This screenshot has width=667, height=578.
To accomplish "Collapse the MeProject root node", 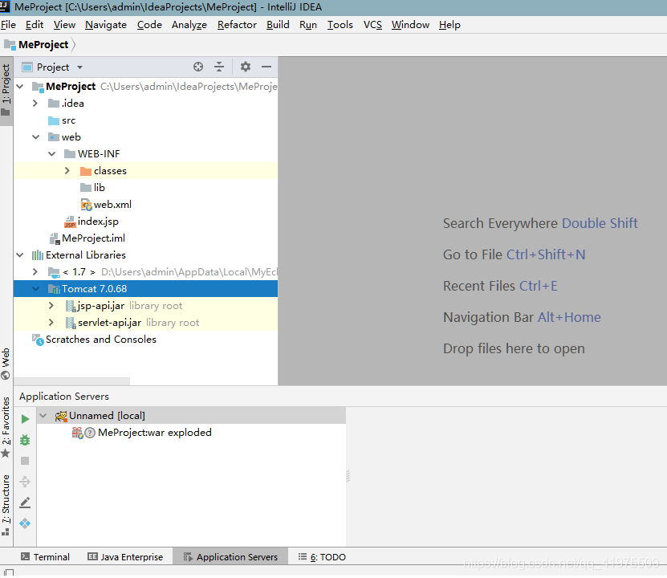I will click(20, 87).
